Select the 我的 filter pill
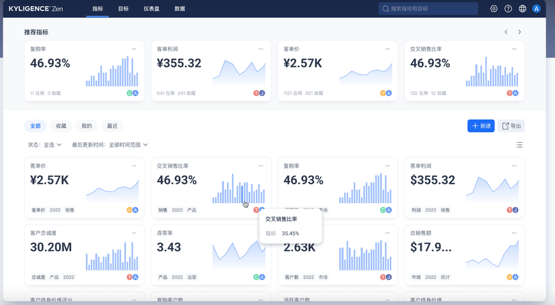Image resolution: width=555 pixels, height=305 pixels. click(x=86, y=126)
